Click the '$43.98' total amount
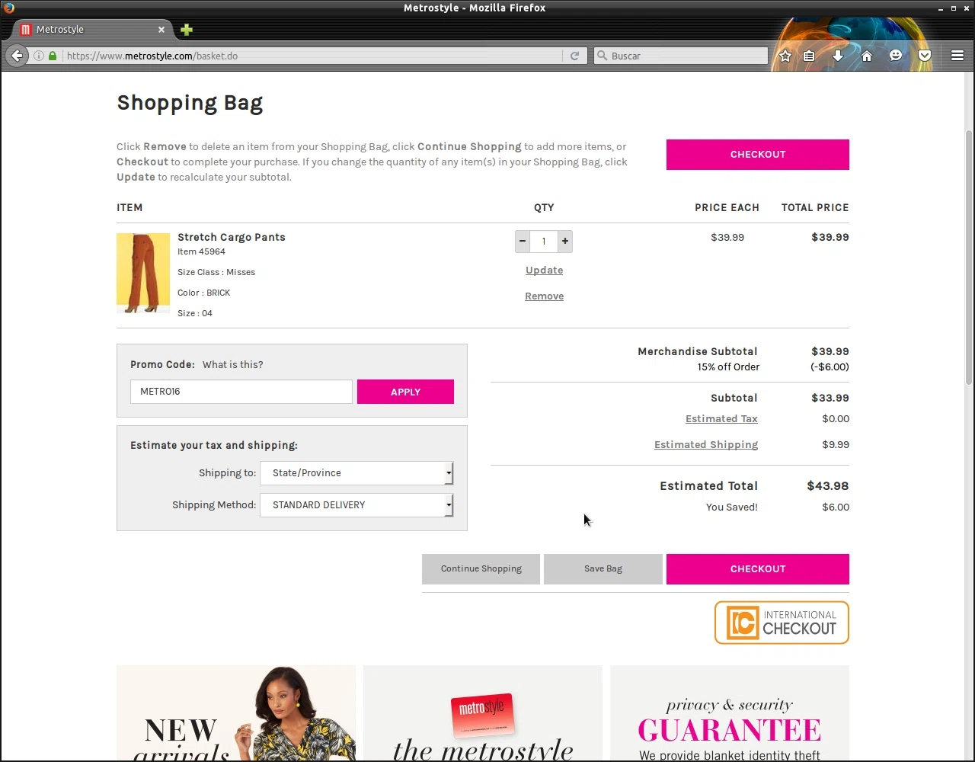Image resolution: width=975 pixels, height=762 pixels. [x=828, y=486]
